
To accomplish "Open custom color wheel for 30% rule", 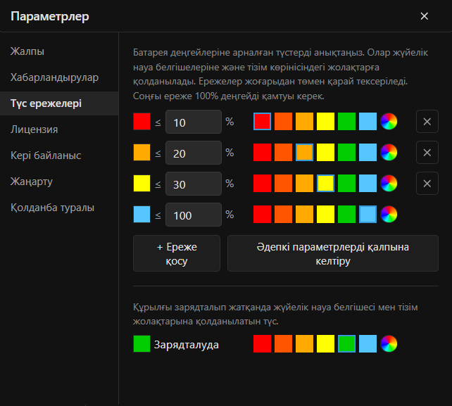I will click(x=389, y=183).
